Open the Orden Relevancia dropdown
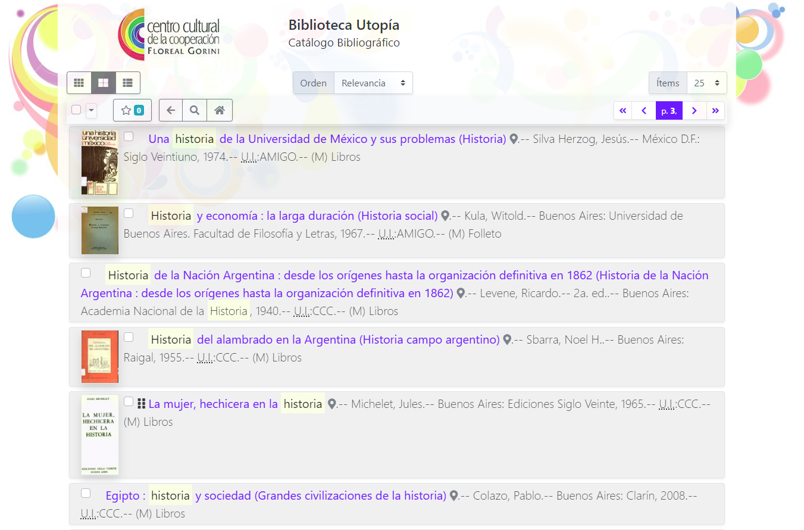 click(373, 83)
